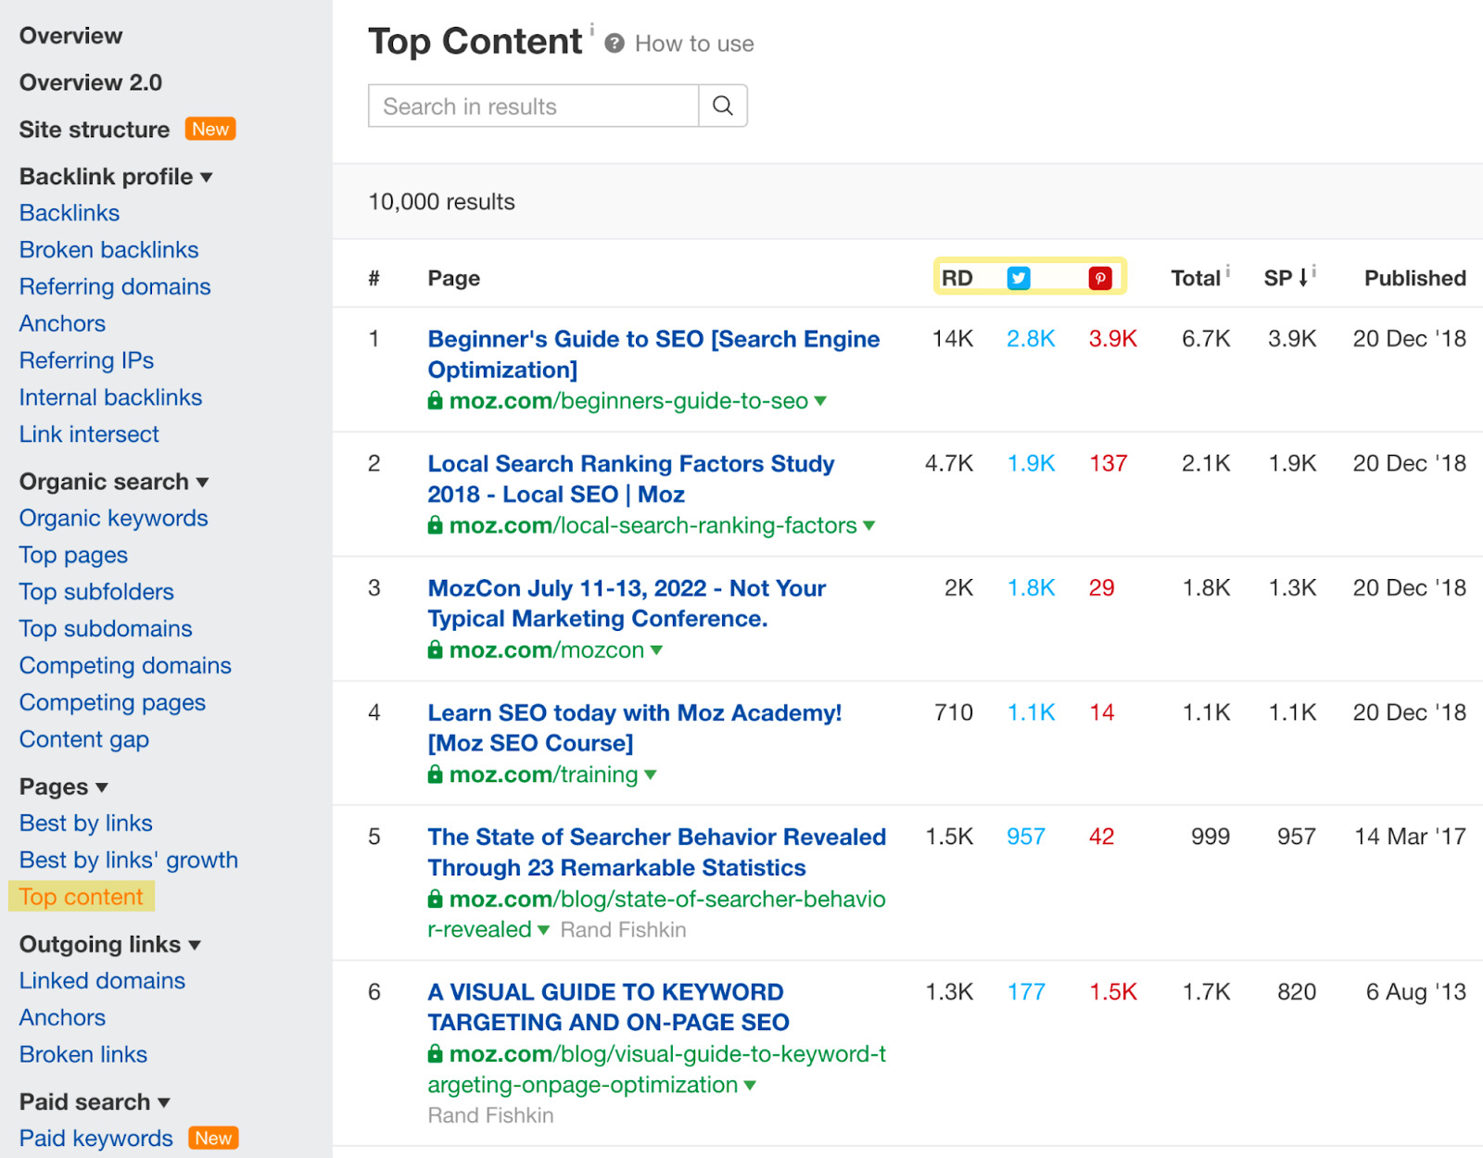Go to the Backlinks report
Screen dimensions: 1483x1158
coord(70,213)
